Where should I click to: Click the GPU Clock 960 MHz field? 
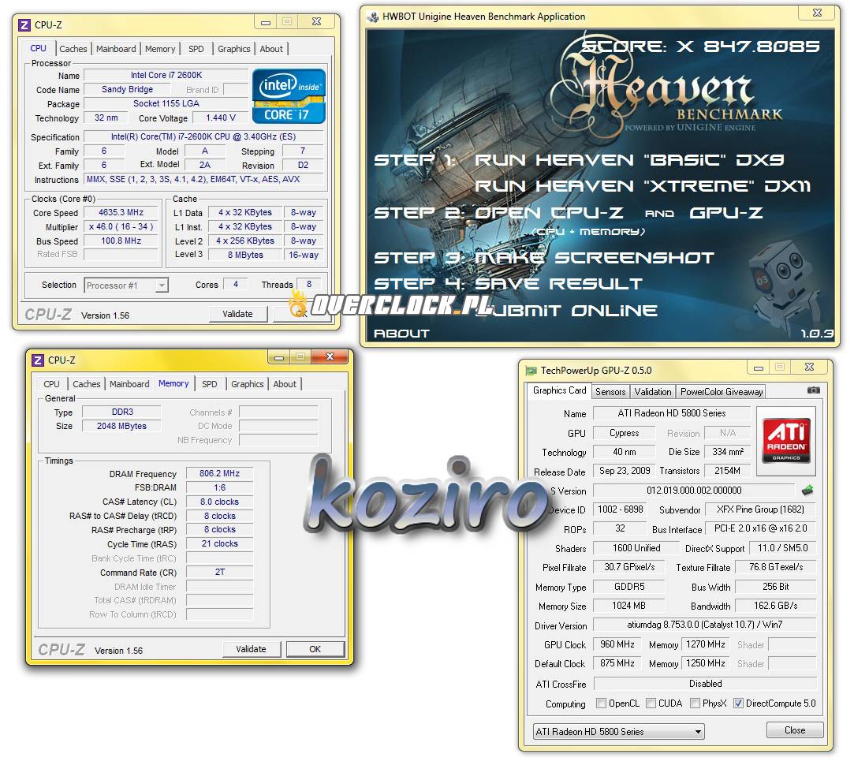617,644
